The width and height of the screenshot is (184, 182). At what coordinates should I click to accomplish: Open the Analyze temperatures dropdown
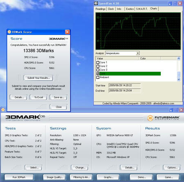(138, 53)
